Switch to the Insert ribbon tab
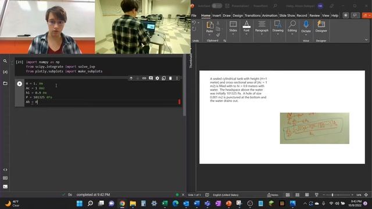372x209 pixels. point(216,16)
